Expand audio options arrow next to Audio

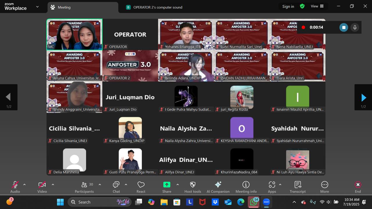(24, 185)
